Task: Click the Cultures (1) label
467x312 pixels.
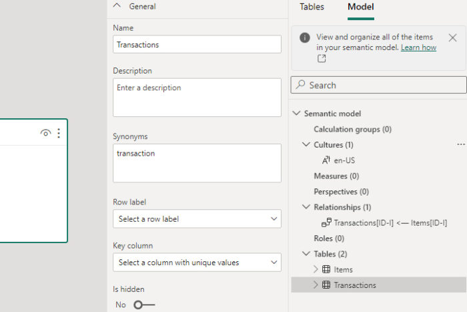Action: 334,145
